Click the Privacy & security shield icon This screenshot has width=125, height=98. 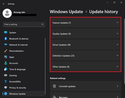pos(6,88)
